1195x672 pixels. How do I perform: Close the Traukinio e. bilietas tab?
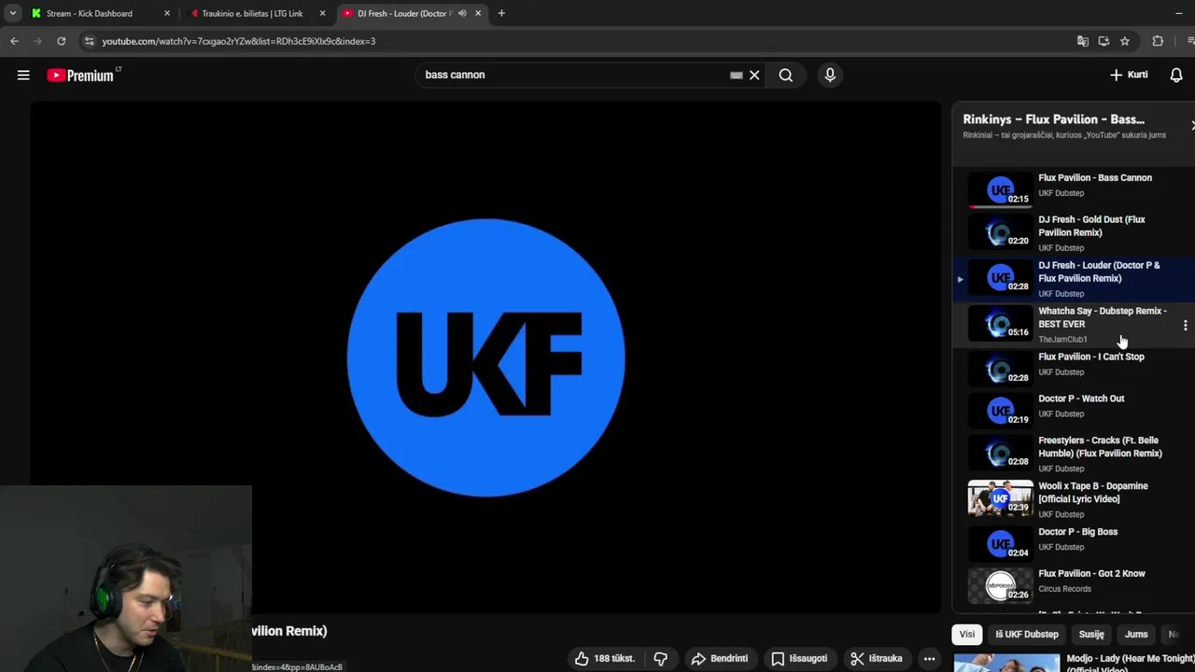pos(322,13)
